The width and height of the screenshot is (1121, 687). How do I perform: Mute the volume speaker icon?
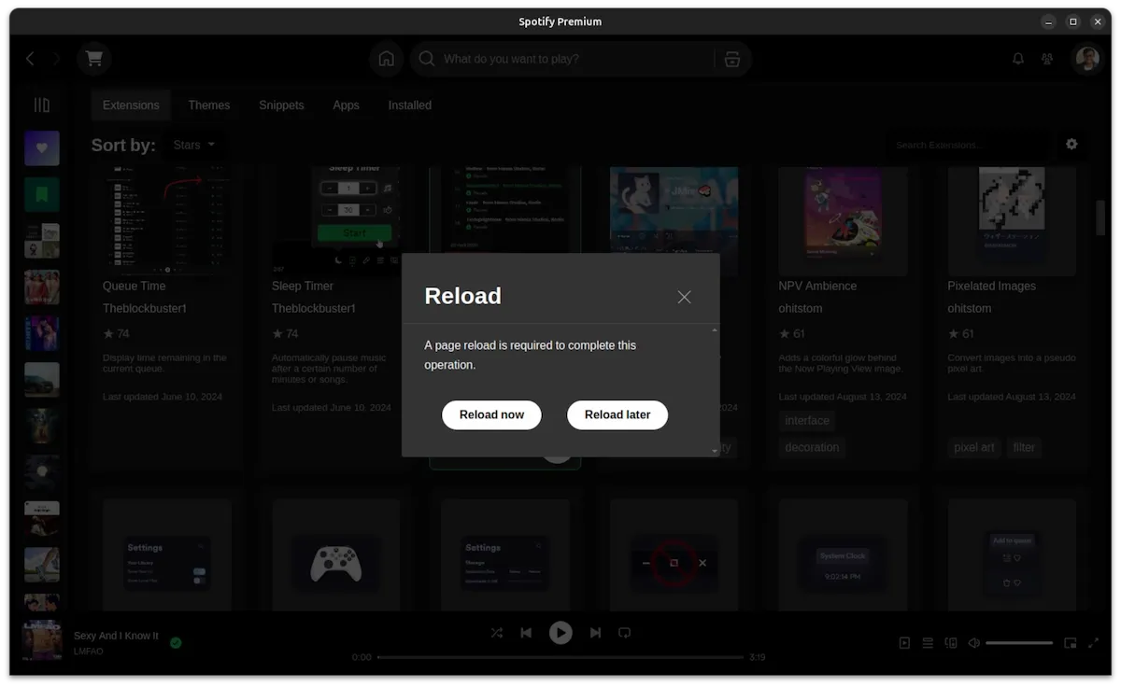[974, 643]
